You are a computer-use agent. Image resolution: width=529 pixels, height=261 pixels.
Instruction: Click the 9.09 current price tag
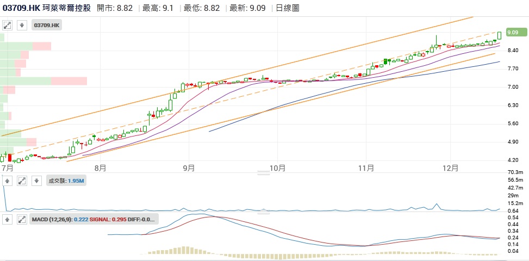click(513, 33)
